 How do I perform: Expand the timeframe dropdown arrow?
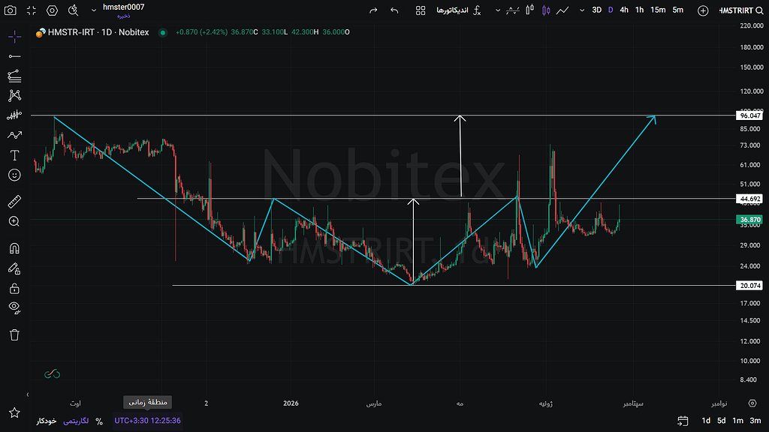(582, 10)
